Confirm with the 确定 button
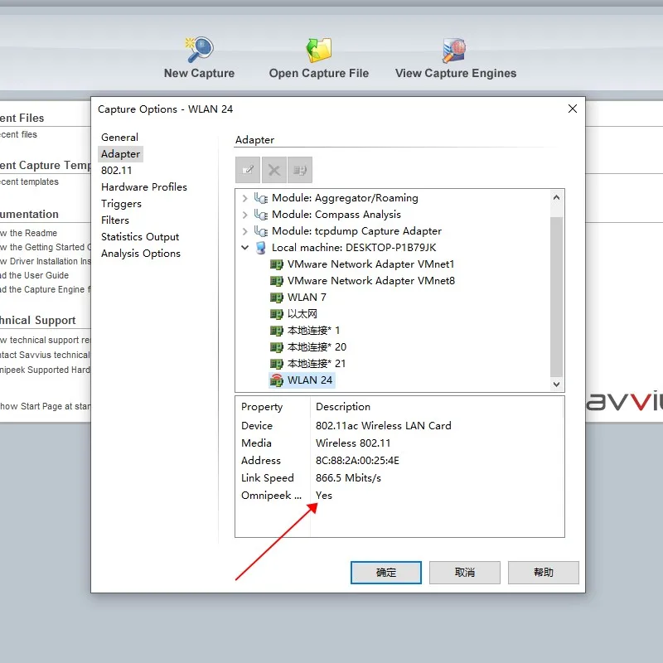 click(386, 573)
